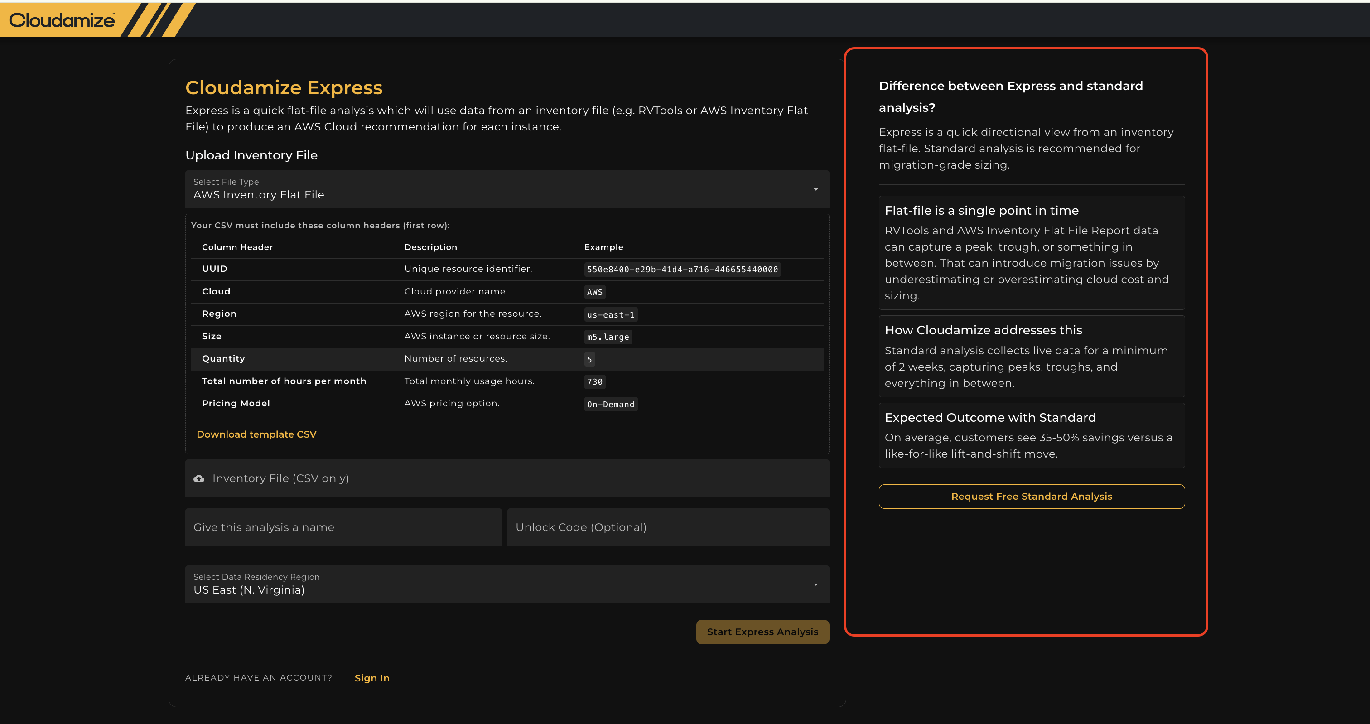
Task: Click the Cloudamize Express heading
Action: [x=284, y=87]
